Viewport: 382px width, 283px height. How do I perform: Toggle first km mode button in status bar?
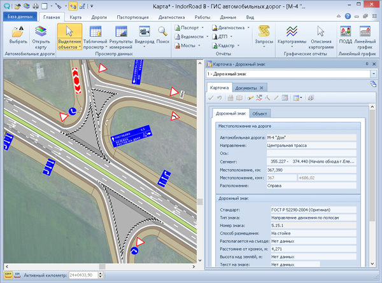[x=8, y=275]
